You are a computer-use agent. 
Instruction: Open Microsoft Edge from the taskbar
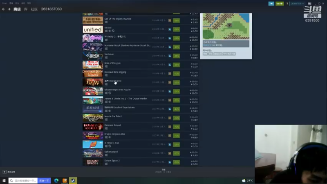(56, 181)
